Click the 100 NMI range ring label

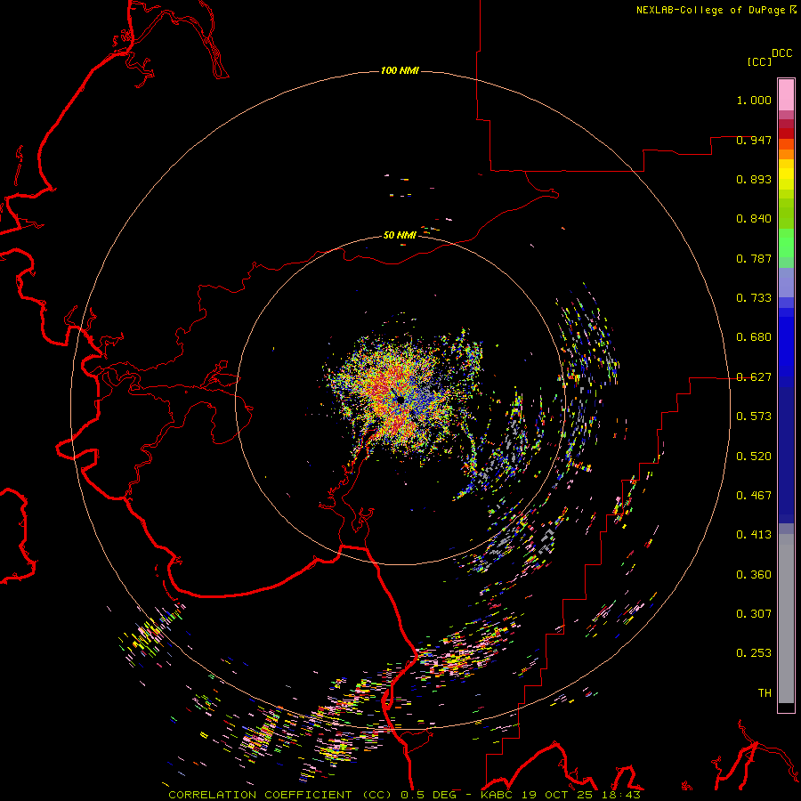pos(400,70)
